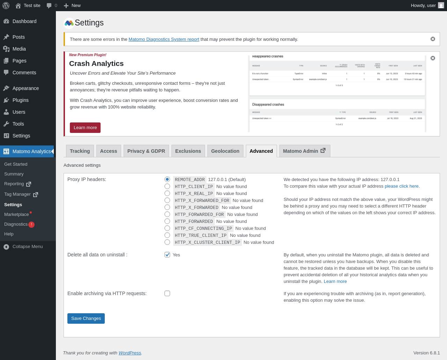Click Crash Analytics preview screenshot
The width and height of the screenshot is (447, 360).
point(337,94)
